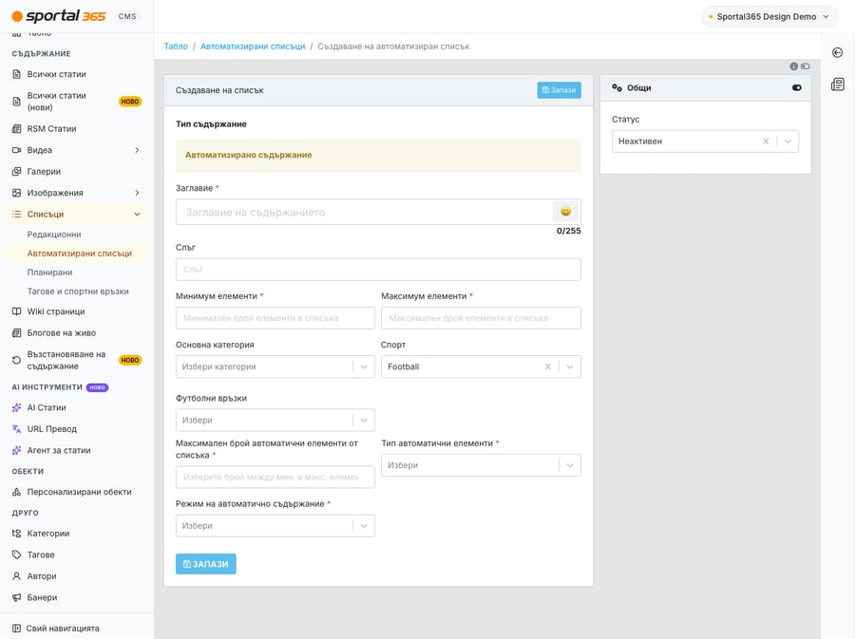Click the newspaper icon in right rail

pyautogui.click(x=838, y=85)
